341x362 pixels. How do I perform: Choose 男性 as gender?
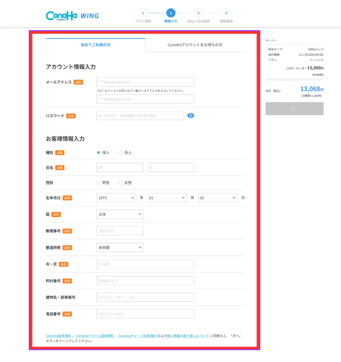point(98,183)
